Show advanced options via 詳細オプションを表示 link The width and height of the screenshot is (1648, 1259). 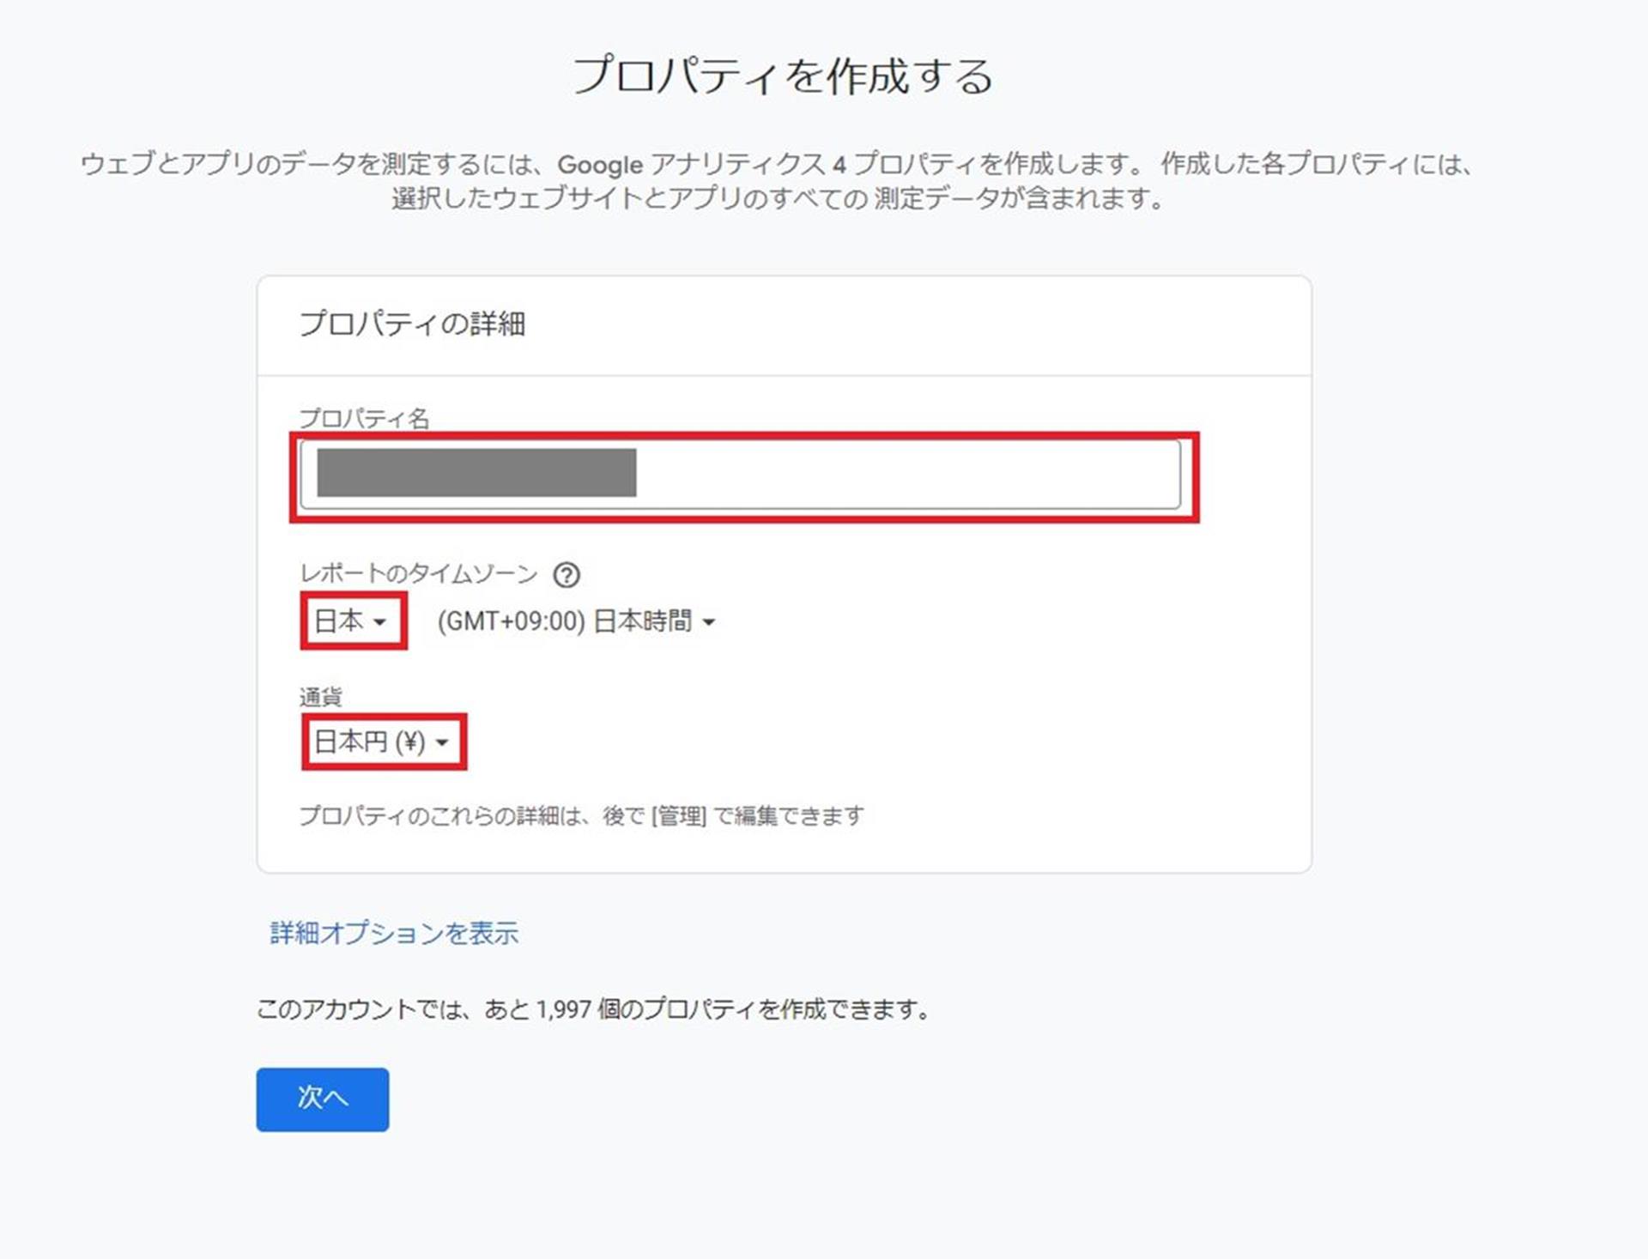click(x=394, y=933)
